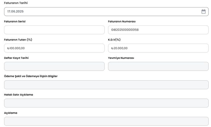The width and height of the screenshot is (211, 127).
Task: Click the Ödeme Şekli ve Ödemeye İlişkin Bilgiler field
Action: (x=106, y=85)
